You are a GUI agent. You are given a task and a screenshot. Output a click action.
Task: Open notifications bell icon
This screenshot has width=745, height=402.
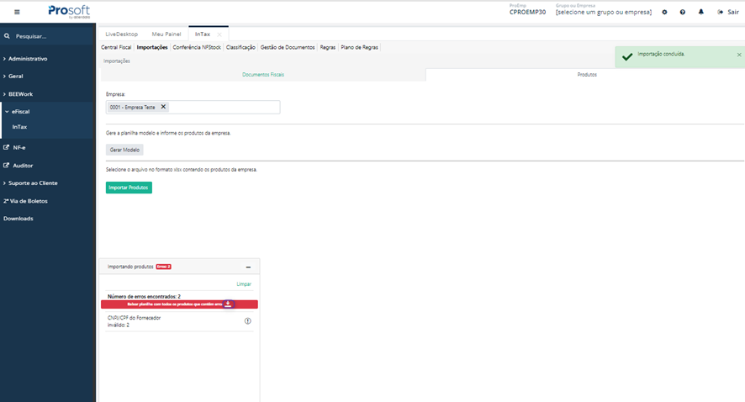(700, 12)
